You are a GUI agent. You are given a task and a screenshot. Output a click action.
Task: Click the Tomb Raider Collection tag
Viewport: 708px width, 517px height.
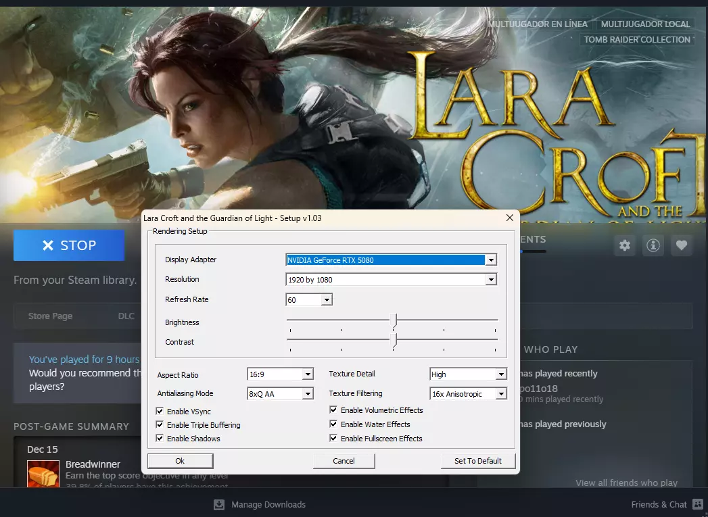point(637,39)
